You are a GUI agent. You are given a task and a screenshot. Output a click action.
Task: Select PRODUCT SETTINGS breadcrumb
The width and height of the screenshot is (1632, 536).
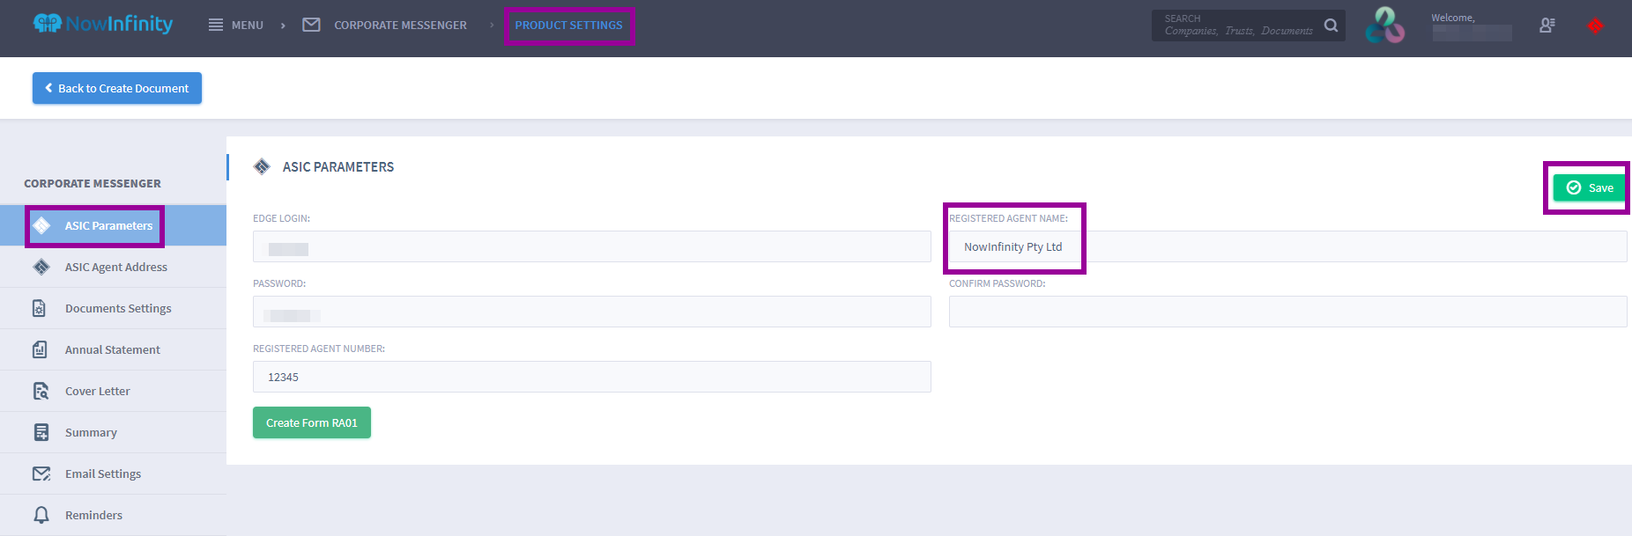[569, 26]
